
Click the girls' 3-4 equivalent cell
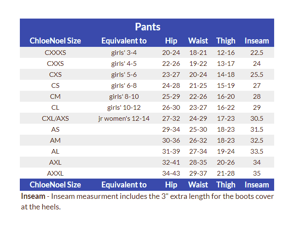[124, 53]
